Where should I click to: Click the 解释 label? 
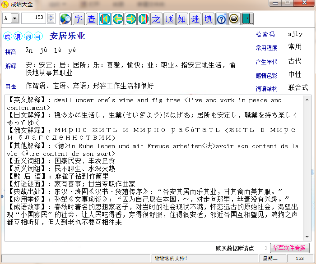[10, 66]
